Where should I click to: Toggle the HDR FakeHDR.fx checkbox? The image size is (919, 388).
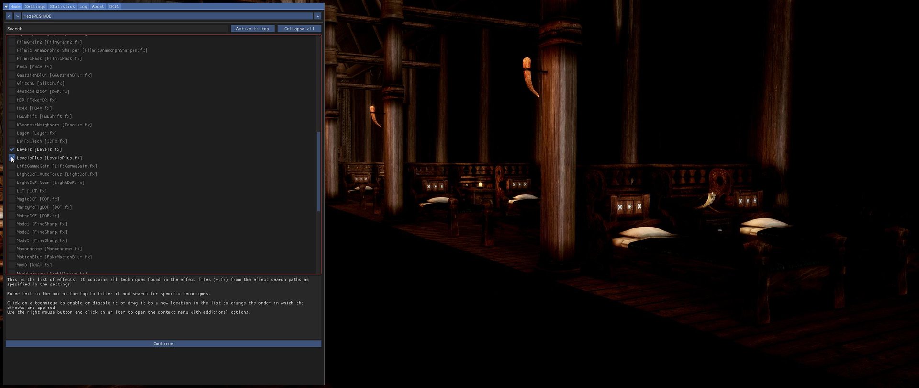12,100
